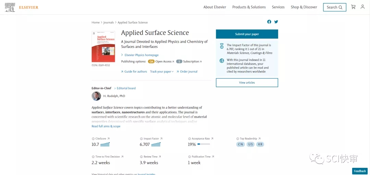Viewport: 370px width, 175px height.
Task: Open the shopping cart icon
Action: pyautogui.click(x=353, y=7)
